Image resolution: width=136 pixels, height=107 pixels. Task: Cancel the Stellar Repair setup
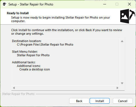pyautogui.click(x=123, y=101)
